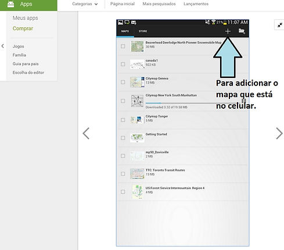Pause the Citymap New York download
284x250 pixels.
(244, 101)
